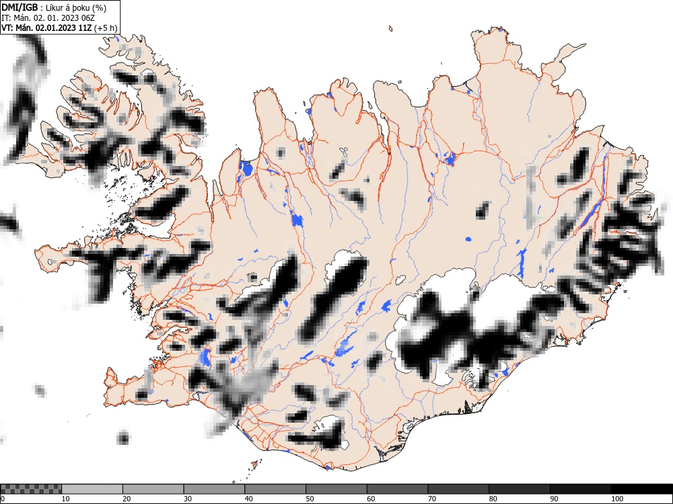Click the legend label "90"
This screenshot has width=673, height=504.
(x=554, y=499)
